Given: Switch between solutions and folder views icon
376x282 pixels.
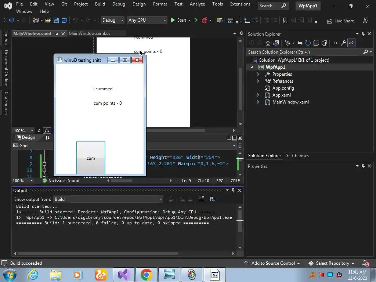Looking at the screenshot, I should coord(276,43).
